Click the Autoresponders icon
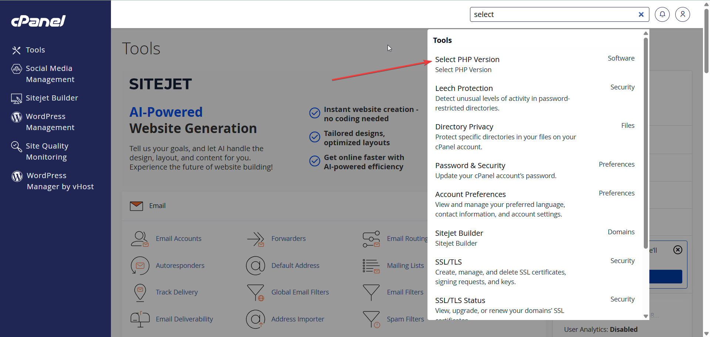Viewport: 710px width, 337px height. pyautogui.click(x=140, y=266)
